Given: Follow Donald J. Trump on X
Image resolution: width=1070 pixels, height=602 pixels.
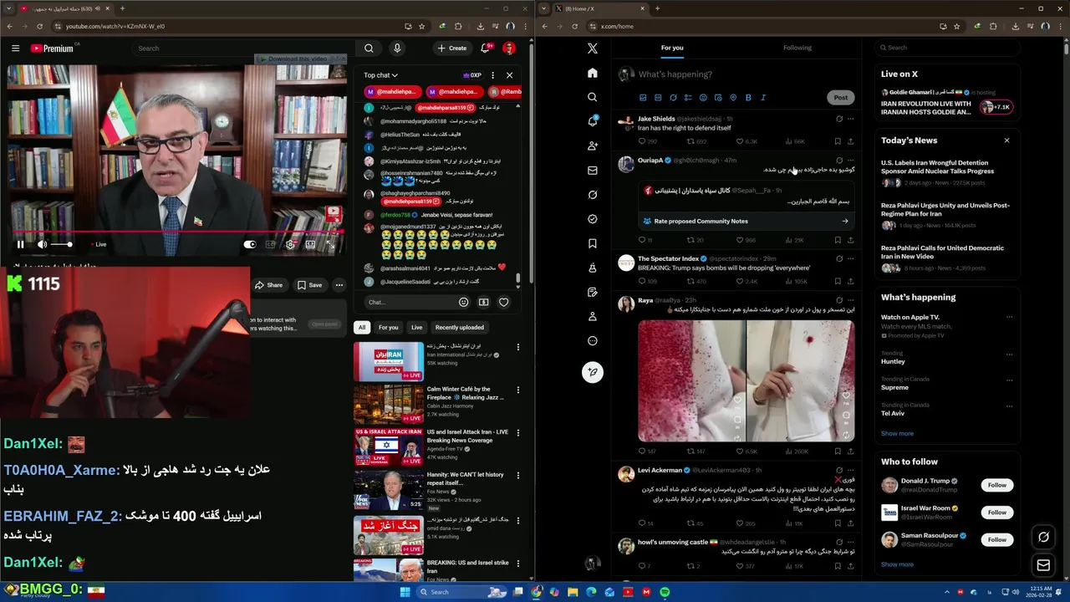Looking at the screenshot, I should (x=996, y=485).
